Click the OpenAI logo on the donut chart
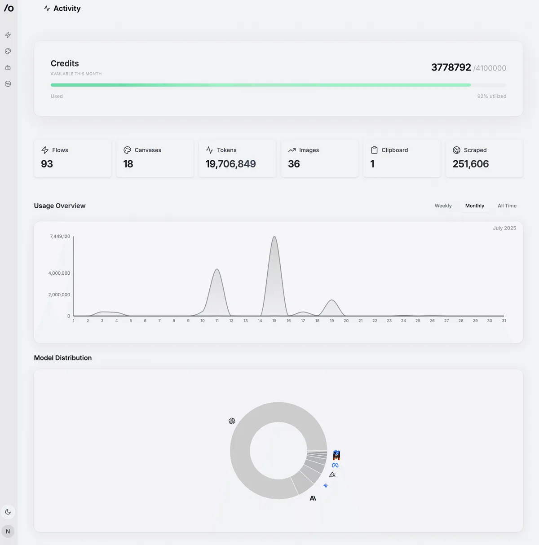The height and width of the screenshot is (545, 539). (x=232, y=421)
